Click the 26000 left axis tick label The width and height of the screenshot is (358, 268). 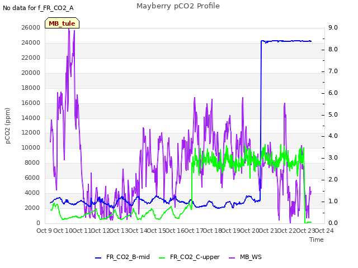(x=31, y=27)
